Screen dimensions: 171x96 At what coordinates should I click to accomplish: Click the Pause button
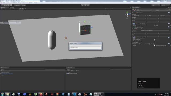[x=85, y=5]
